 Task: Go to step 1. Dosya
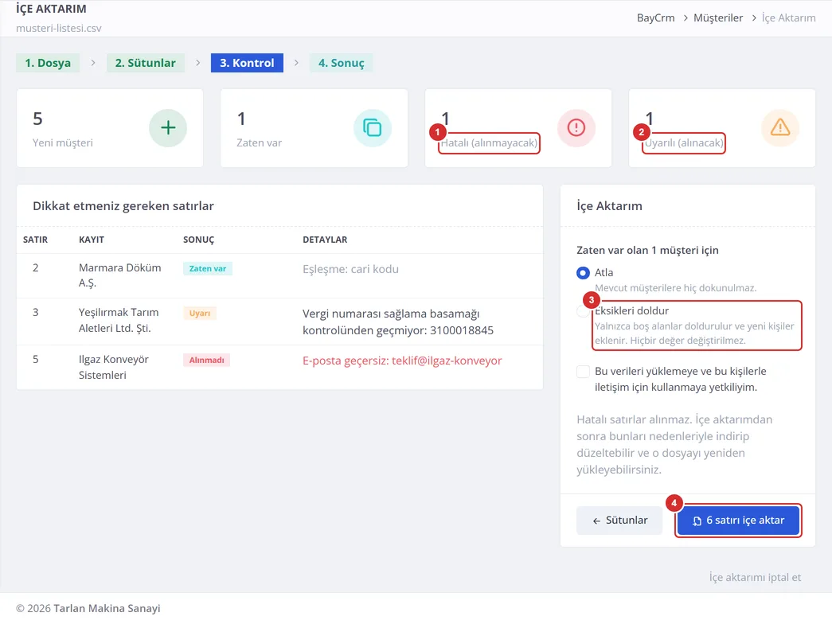pyautogui.click(x=48, y=63)
